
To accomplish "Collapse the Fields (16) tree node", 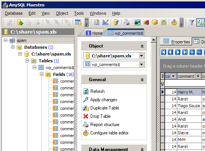I will pos(42,74).
